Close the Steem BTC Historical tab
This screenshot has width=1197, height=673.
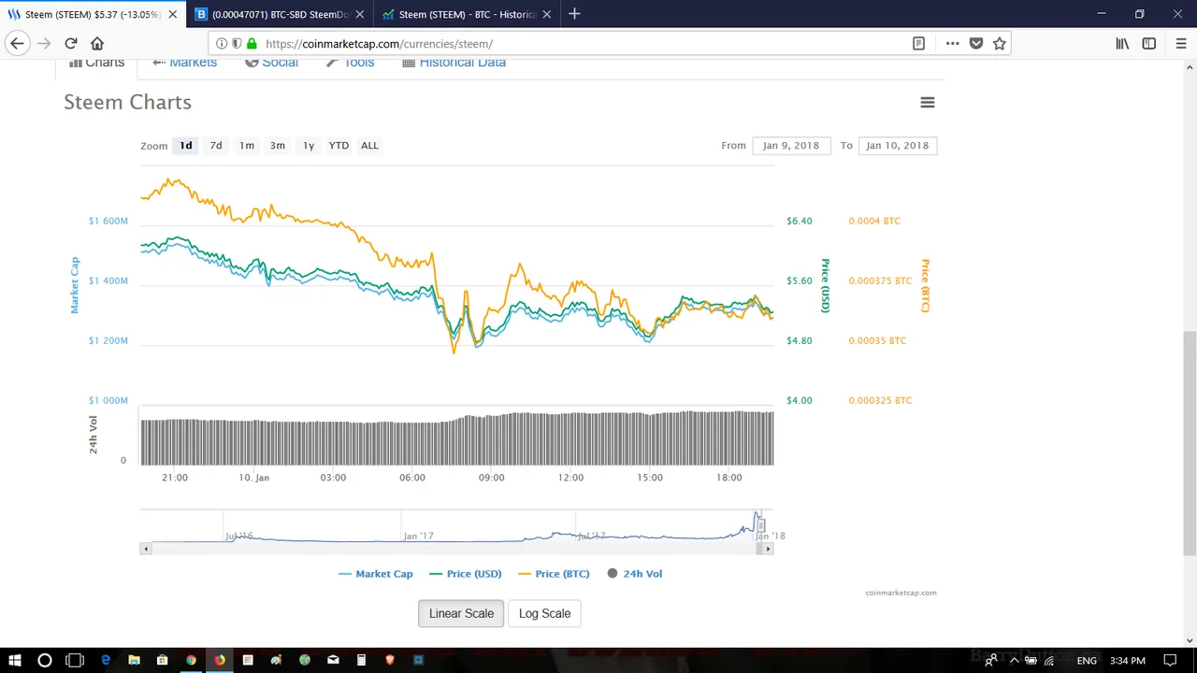(547, 14)
